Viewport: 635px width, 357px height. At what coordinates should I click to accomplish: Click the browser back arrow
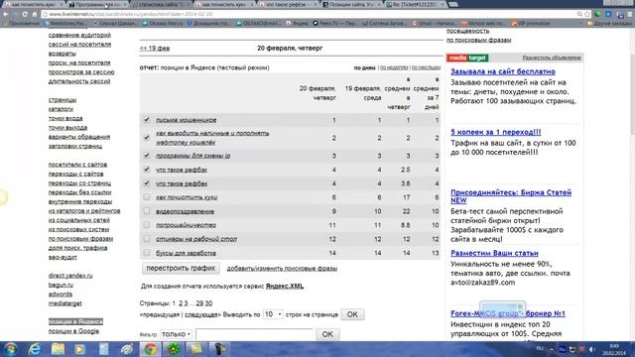[6, 14]
